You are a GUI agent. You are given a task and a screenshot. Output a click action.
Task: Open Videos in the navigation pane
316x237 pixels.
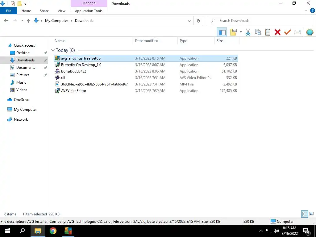[22, 90]
